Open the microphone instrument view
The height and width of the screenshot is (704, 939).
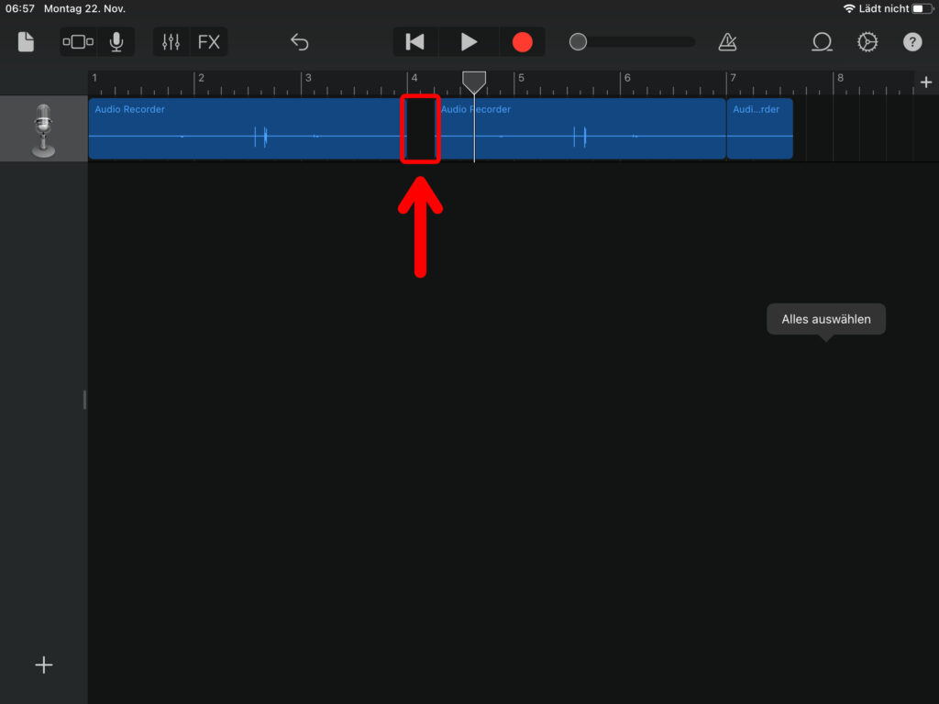pos(116,42)
